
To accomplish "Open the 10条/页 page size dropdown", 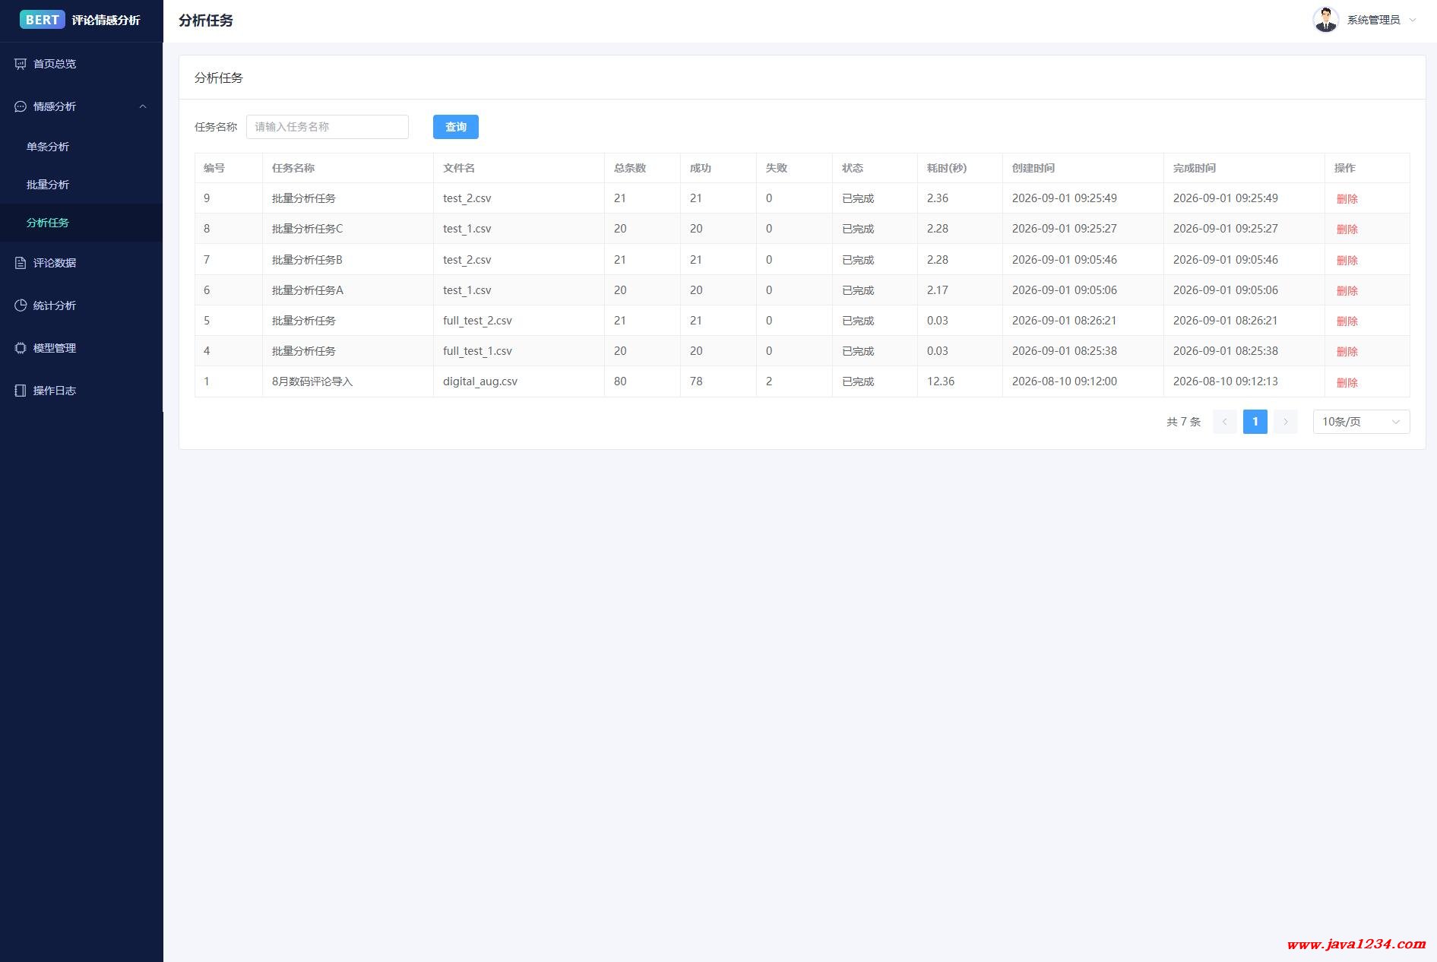I will coord(1361,422).
